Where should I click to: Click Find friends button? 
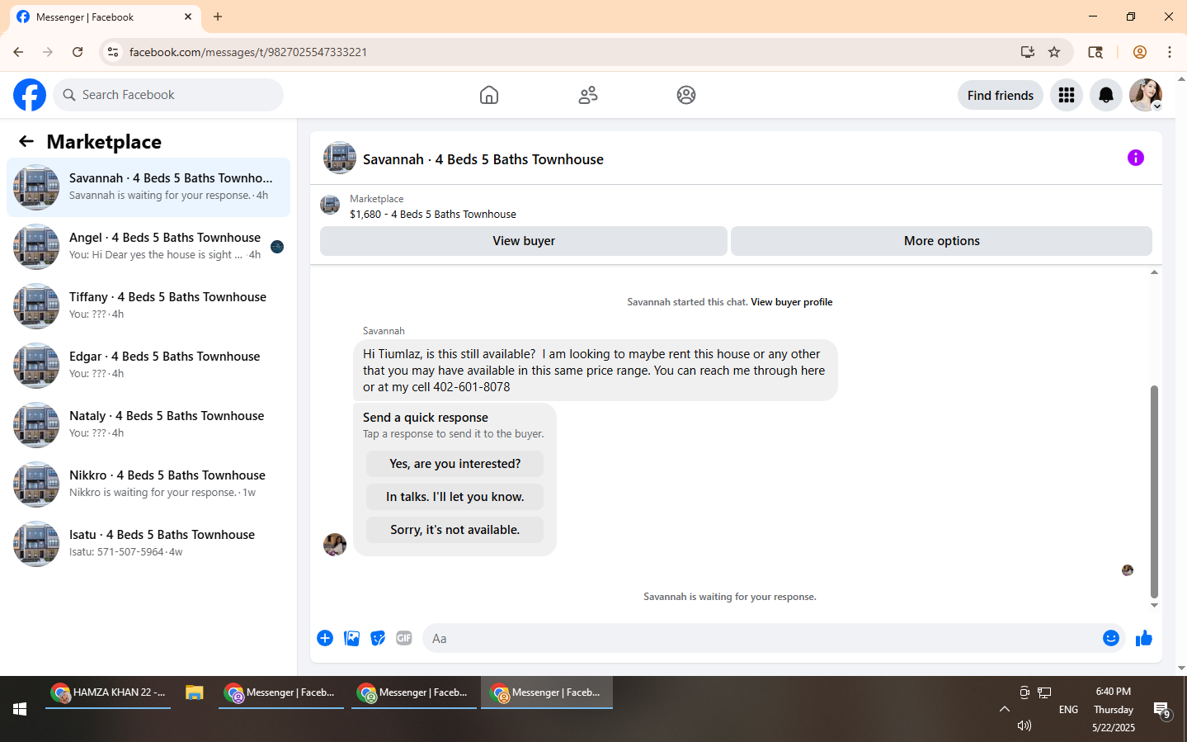1001,95
